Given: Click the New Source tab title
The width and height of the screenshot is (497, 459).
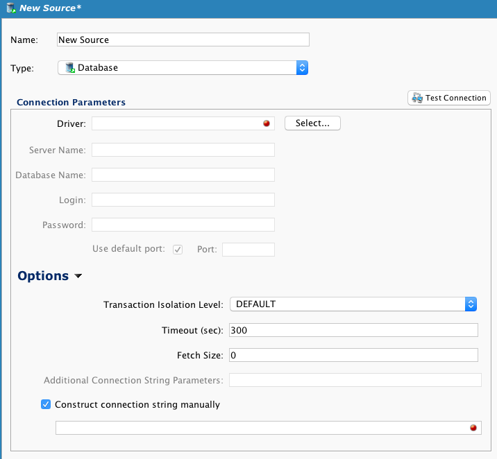Looking at the screenshot, I should point(47,8).
